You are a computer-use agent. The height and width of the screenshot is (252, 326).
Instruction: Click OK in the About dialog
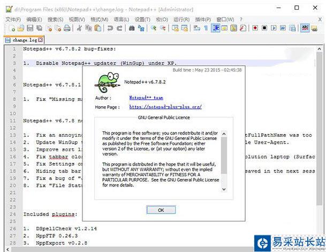pyautogui.click(x=161, y=210)
